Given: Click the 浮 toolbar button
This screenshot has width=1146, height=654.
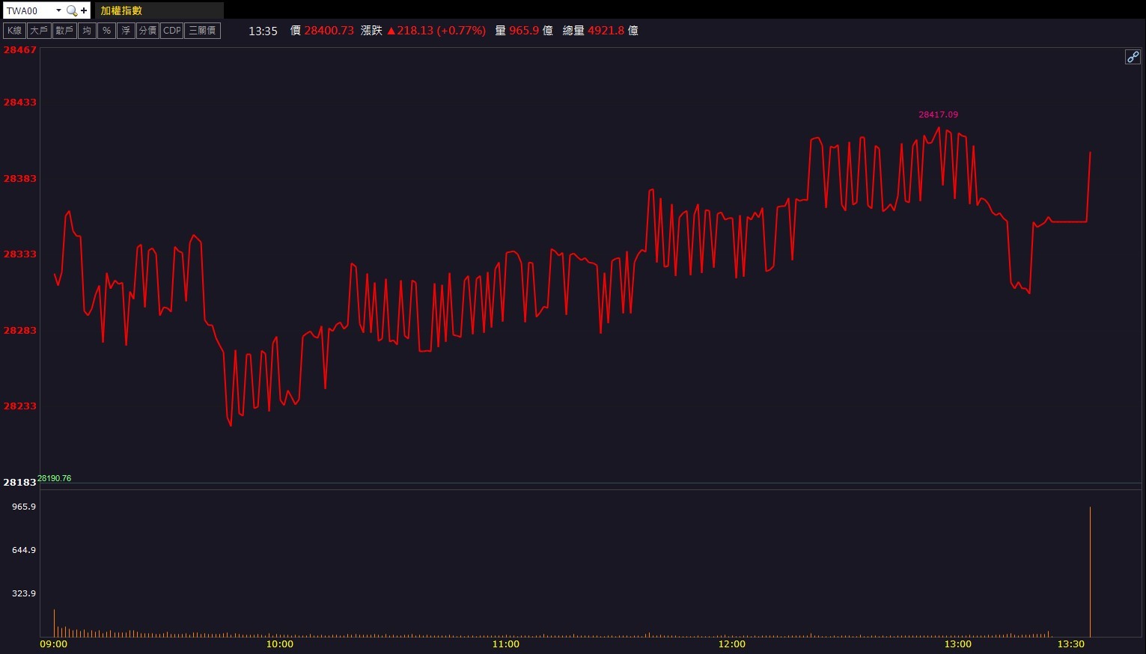Looking at the screenshot, I should (126, 31).
